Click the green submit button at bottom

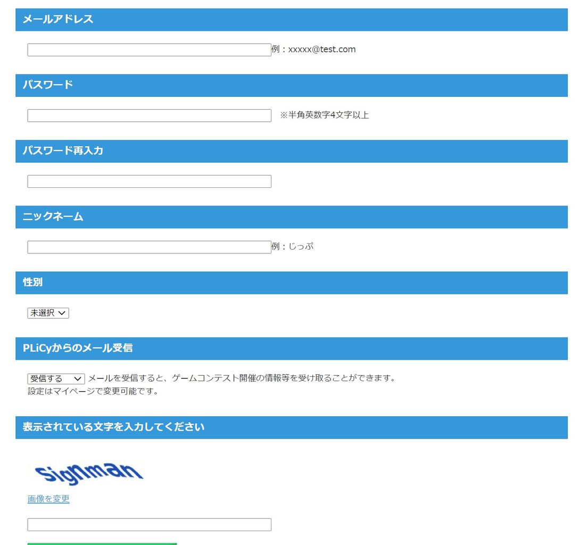(x=101, y=543)
